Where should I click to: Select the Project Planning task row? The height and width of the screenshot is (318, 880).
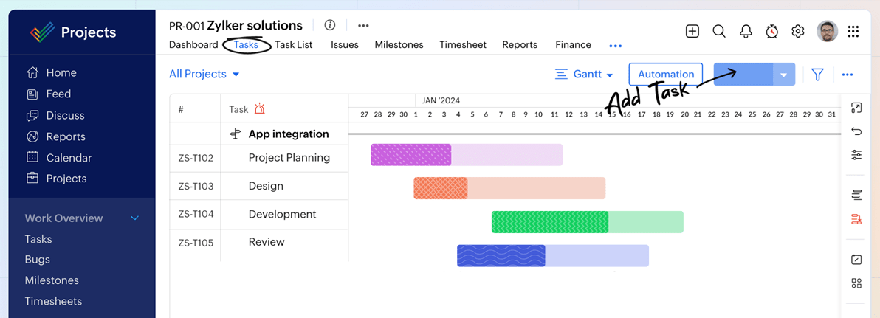[289, 158]
